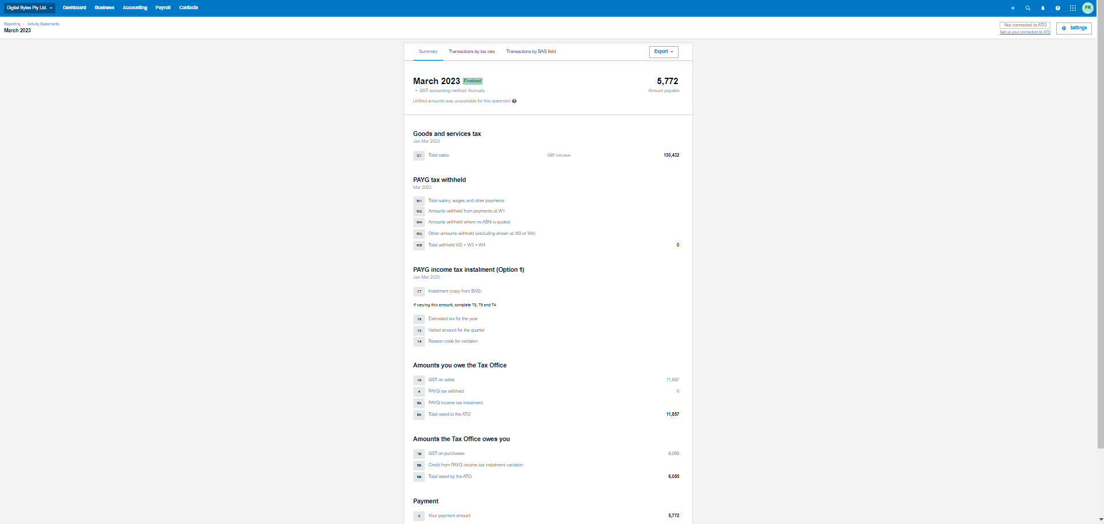Click the unfiled amounts help tooltip icon
The width and height of the screenshot is (1104, 524).
pyautogui.click(x=514, y=101)
